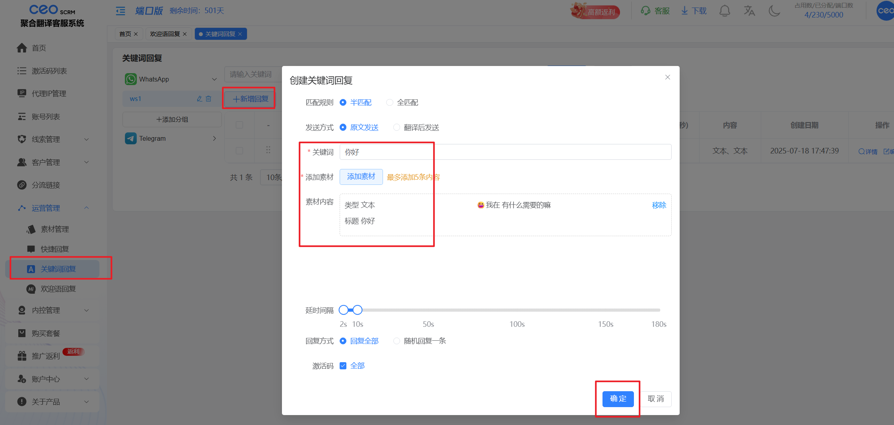Viewport: 894px width, 425px height.
Task: Switch to the 欢迎语回复 tab
Action: 165,34
